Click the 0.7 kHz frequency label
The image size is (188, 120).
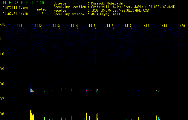2,99
